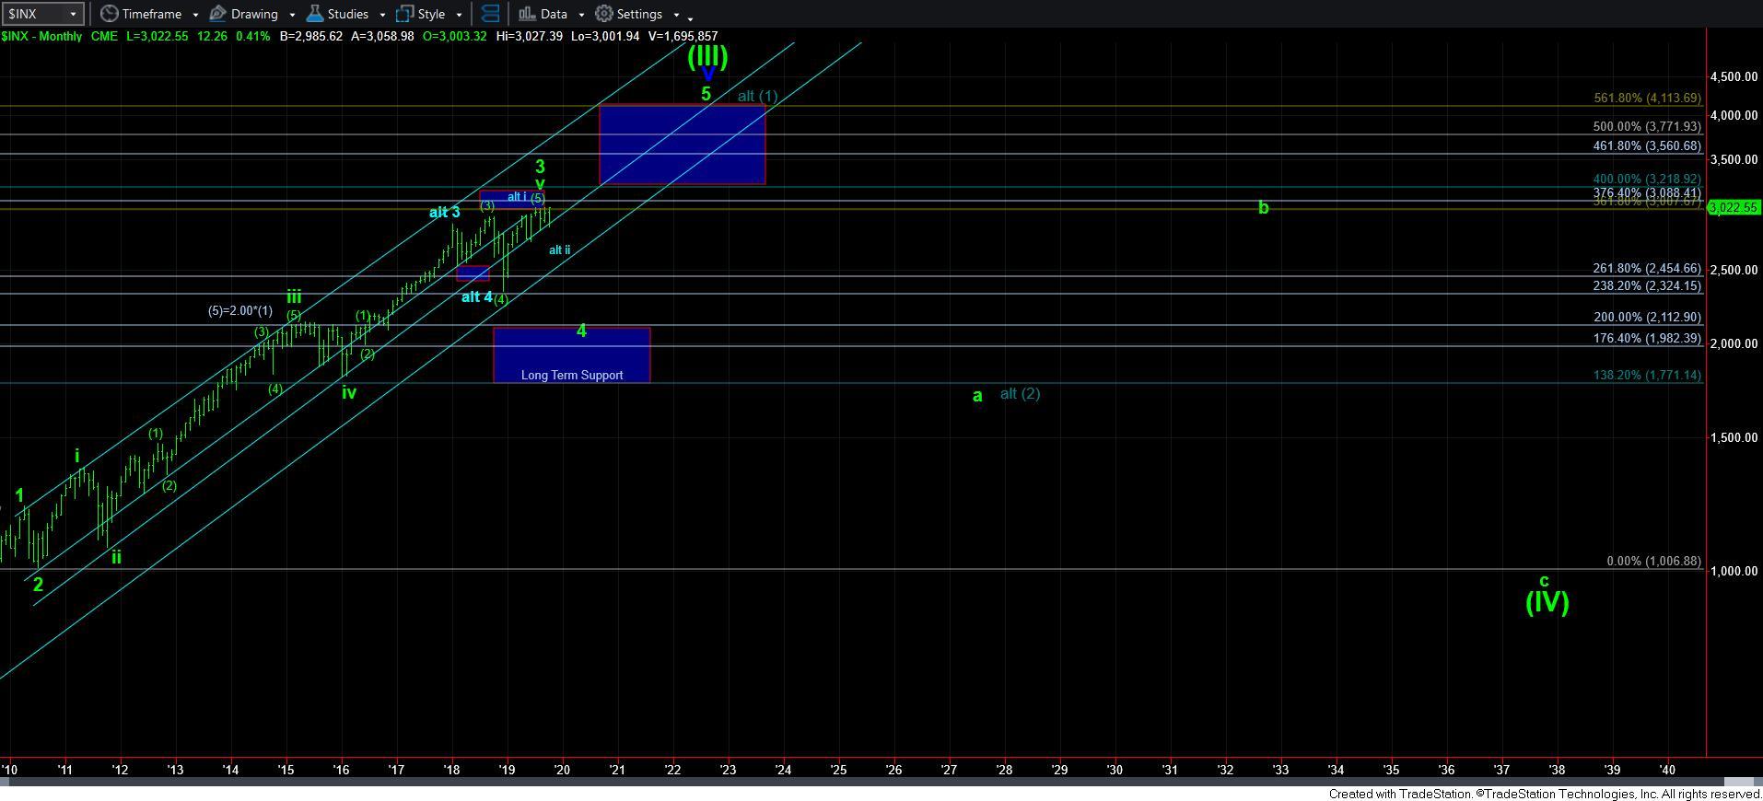Screen dimensions: 1763x801
Task: Click the 1,500.00 price axis label
Action: tap(1734, 438)
